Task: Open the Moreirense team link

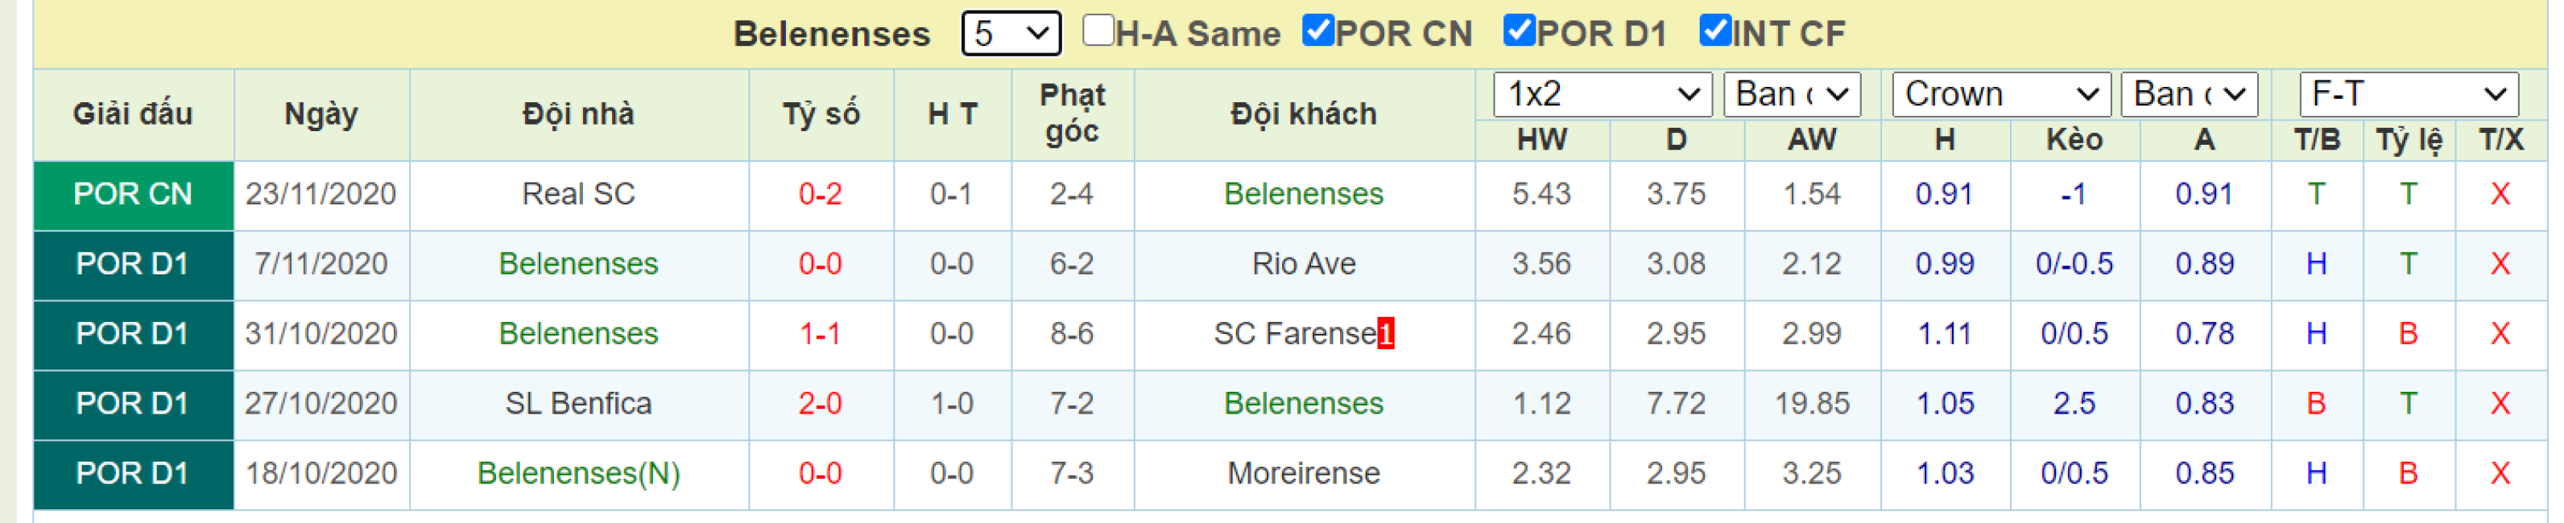Action: point(1304,473)
